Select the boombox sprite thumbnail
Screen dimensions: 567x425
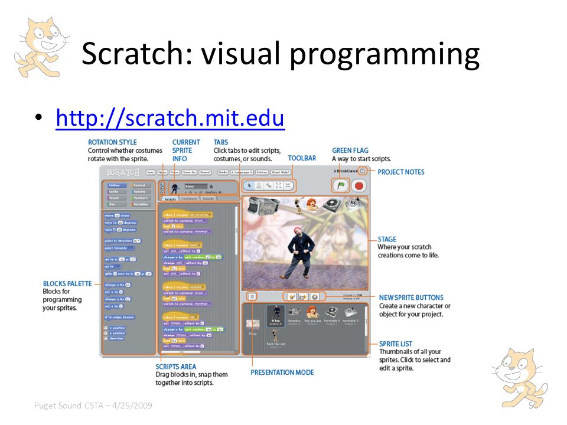295,316
